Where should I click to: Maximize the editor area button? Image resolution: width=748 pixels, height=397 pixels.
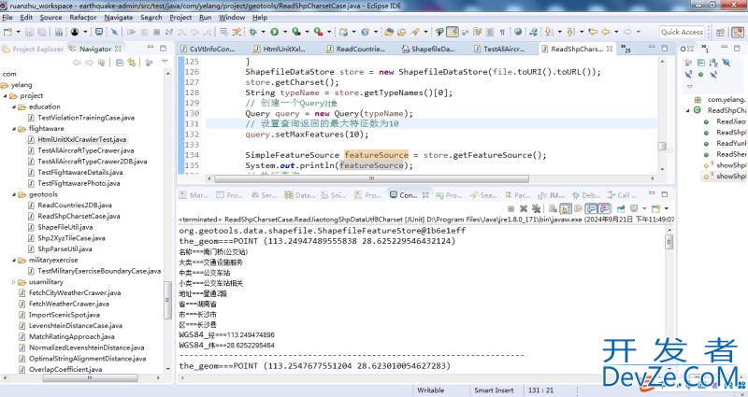(x=665, y=49)
